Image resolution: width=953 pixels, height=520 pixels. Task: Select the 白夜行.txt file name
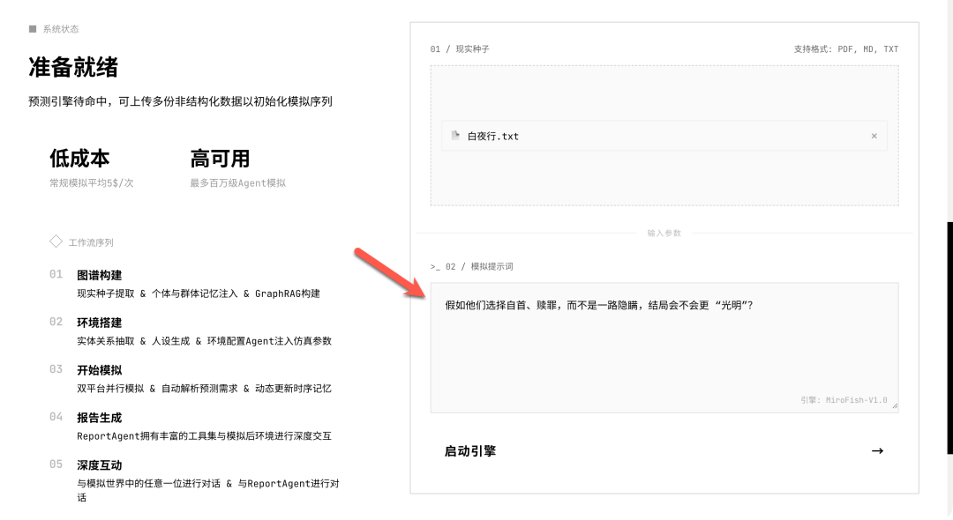coord(493,137)
